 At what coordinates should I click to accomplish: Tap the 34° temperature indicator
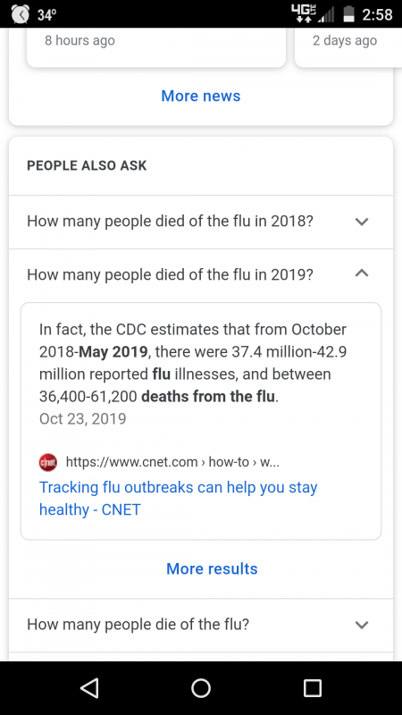(47, 15)
